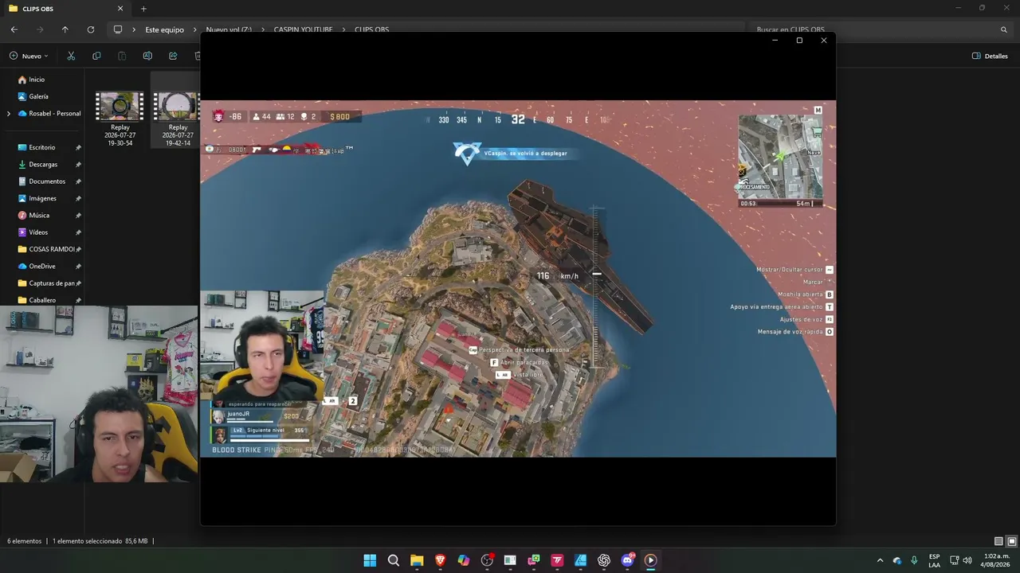This screenshot has width=1020, height=573.
Task: Click the Copy icon in Explorer toolbar
Action: pos(96,56)
